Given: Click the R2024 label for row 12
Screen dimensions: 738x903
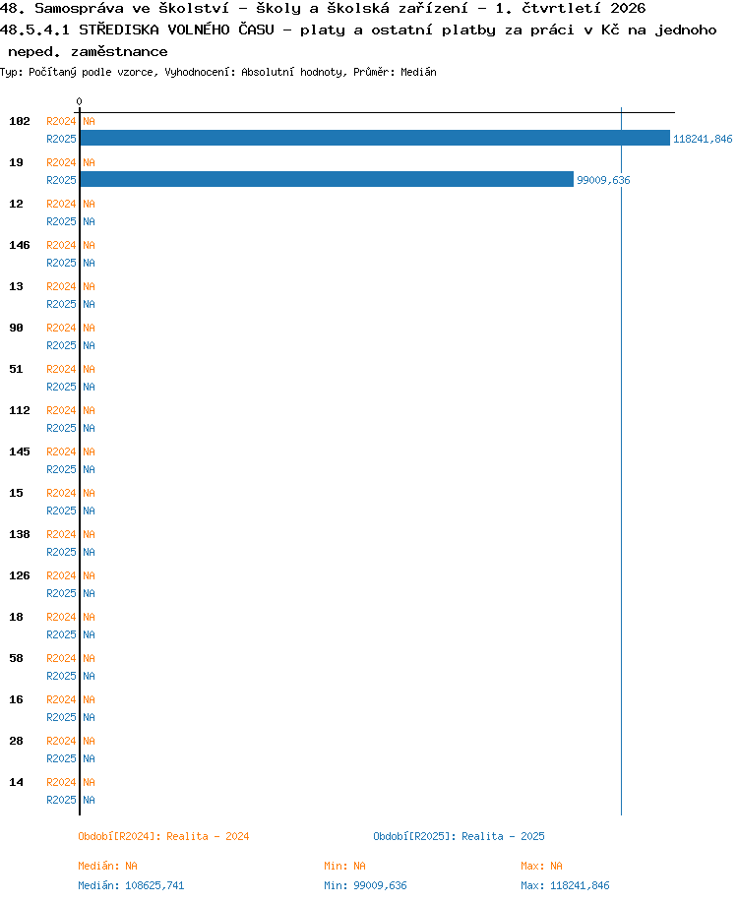Looking at the screenshot, I should click(x=61, y=204).
